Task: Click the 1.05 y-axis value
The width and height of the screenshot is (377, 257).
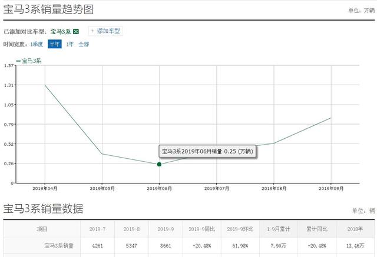Action: (x=9, y=105)
